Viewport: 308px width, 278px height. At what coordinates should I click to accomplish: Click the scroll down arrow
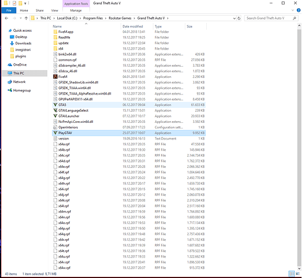pos(299,269)
